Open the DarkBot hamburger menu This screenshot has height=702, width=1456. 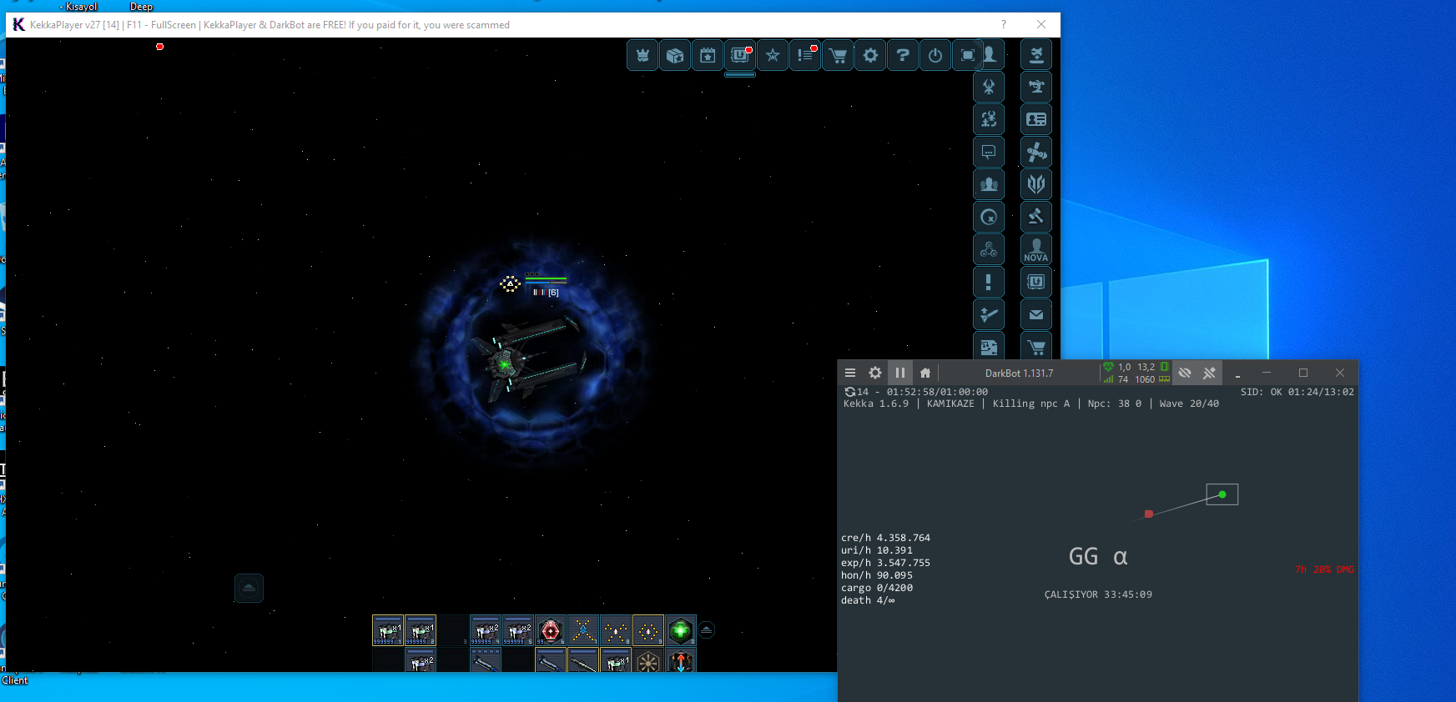pos(850,373)
